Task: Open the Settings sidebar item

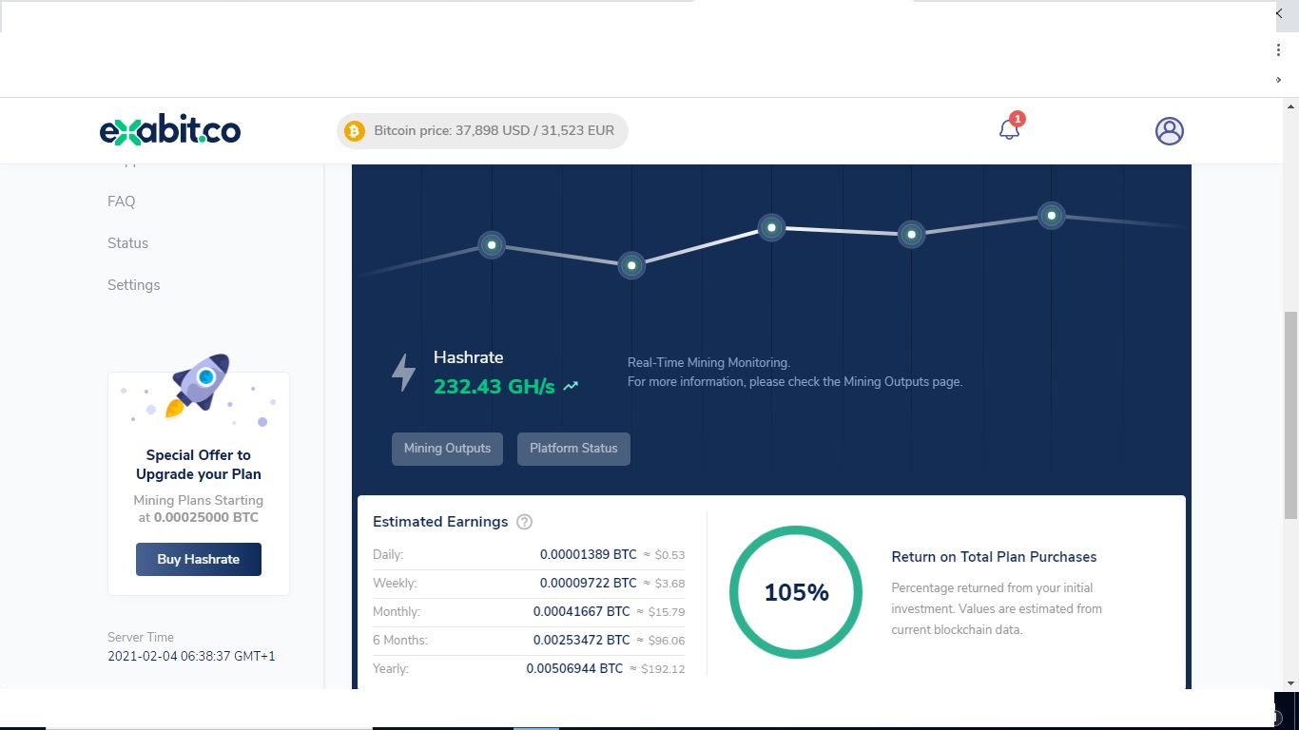Action: point(134,285)
